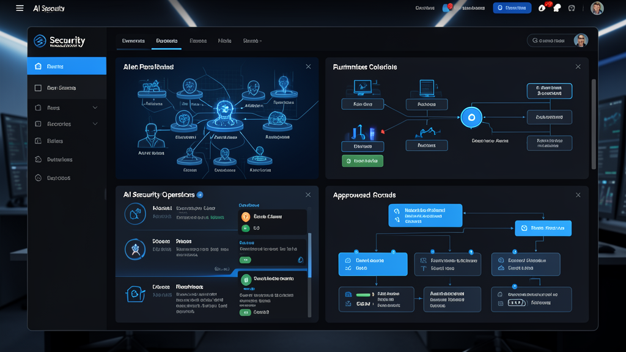Select the first circular operation icon in AI Security Operations
The width and height of the screenshot is (626, 352).
pyautogui.click(x=135, y=214)
